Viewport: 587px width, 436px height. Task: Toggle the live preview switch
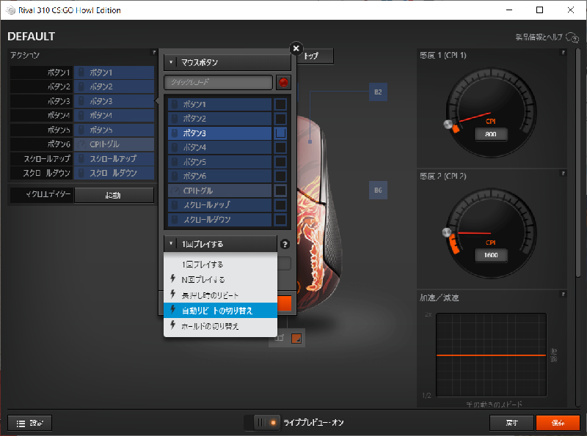coord(263,423)
